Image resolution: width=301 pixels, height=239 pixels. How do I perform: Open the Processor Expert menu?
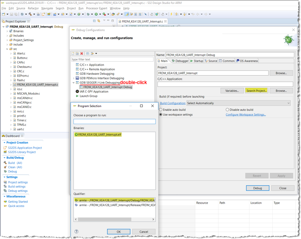(x=96, y=8)
